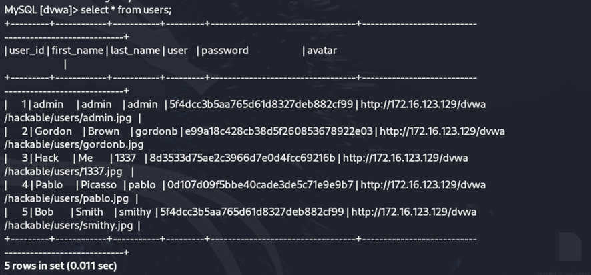The image size is (591, 275).
Task: Open the pablo.jpg avatar path
Action: (67, 198)
